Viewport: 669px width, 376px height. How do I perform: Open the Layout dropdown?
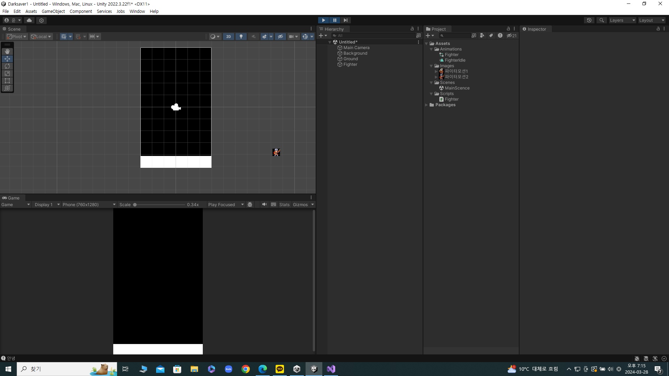pos(652,21)
